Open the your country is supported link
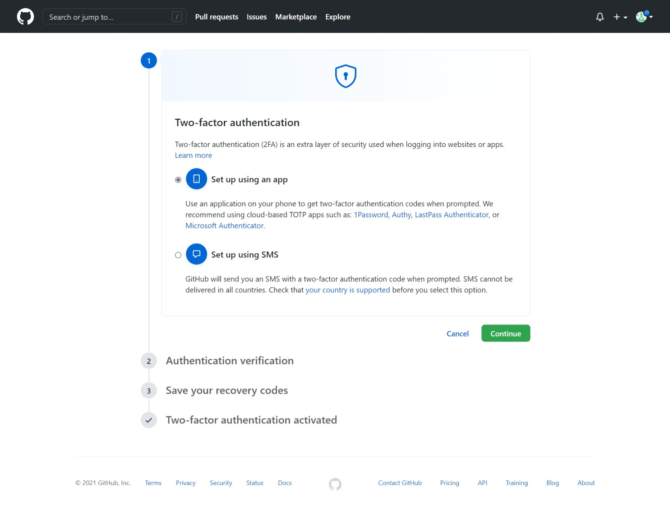Viewport: 670px width, 517px height. point(348,290)
